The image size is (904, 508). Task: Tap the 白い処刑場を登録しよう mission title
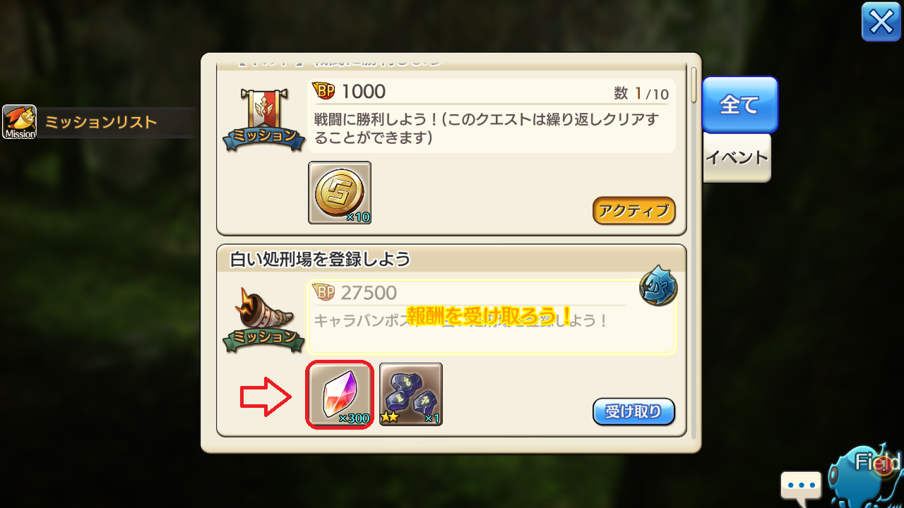click(x=321, y=259)
